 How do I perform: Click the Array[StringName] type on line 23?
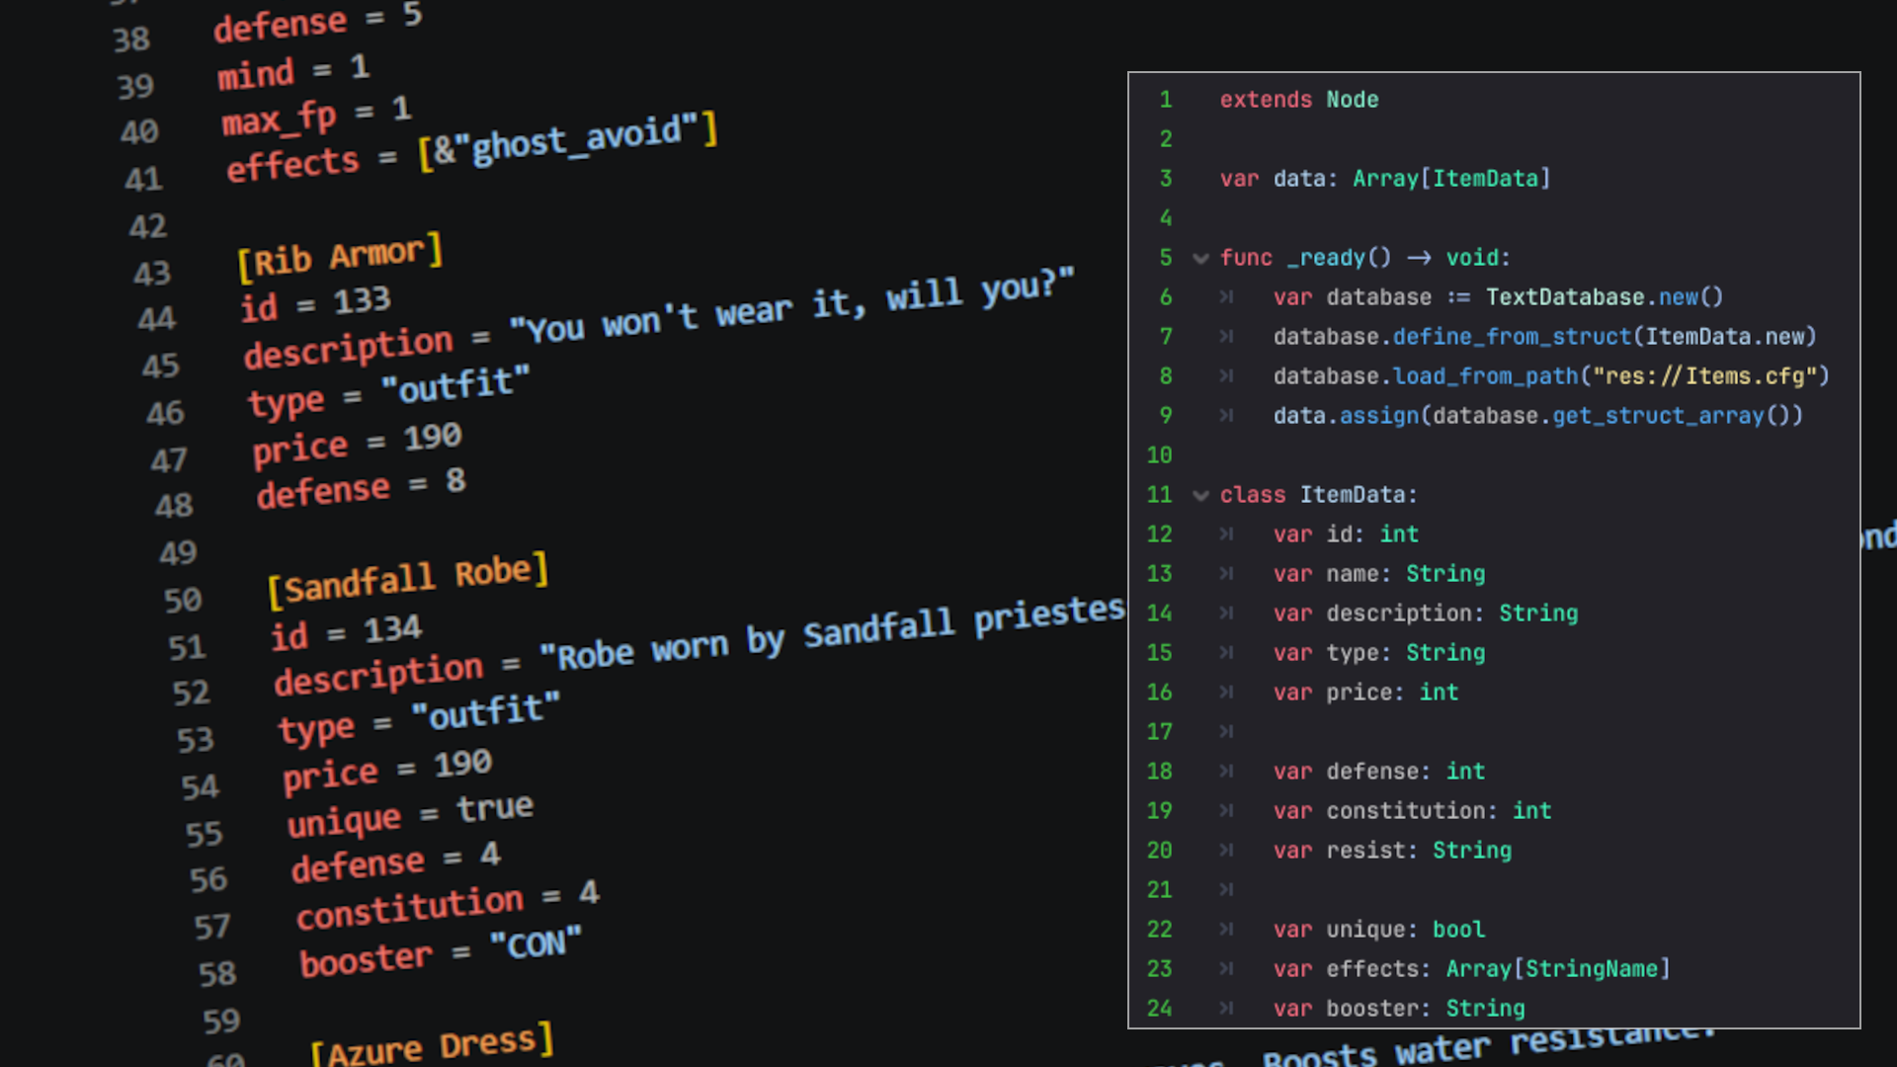[1557, 969]
